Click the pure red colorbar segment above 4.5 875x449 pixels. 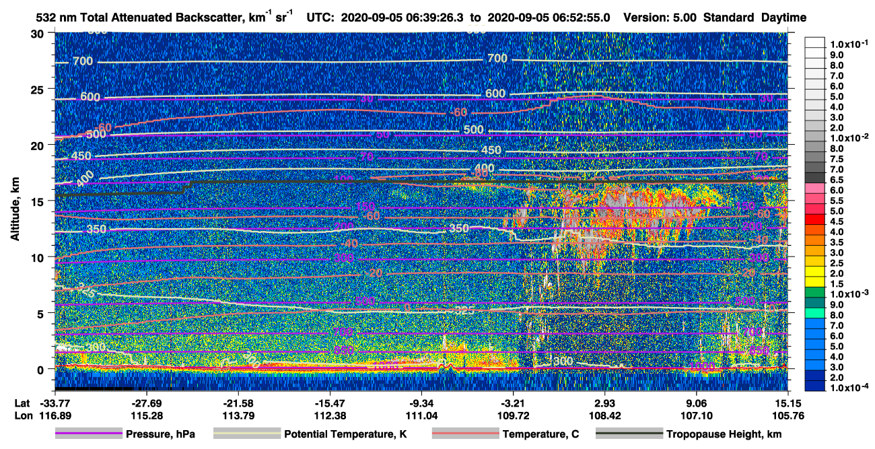click(x=814, y=219)
